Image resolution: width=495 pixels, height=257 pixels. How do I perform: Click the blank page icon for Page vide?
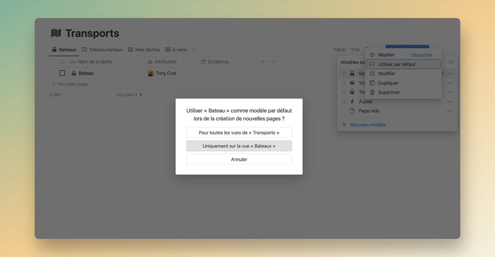[352, 111]
